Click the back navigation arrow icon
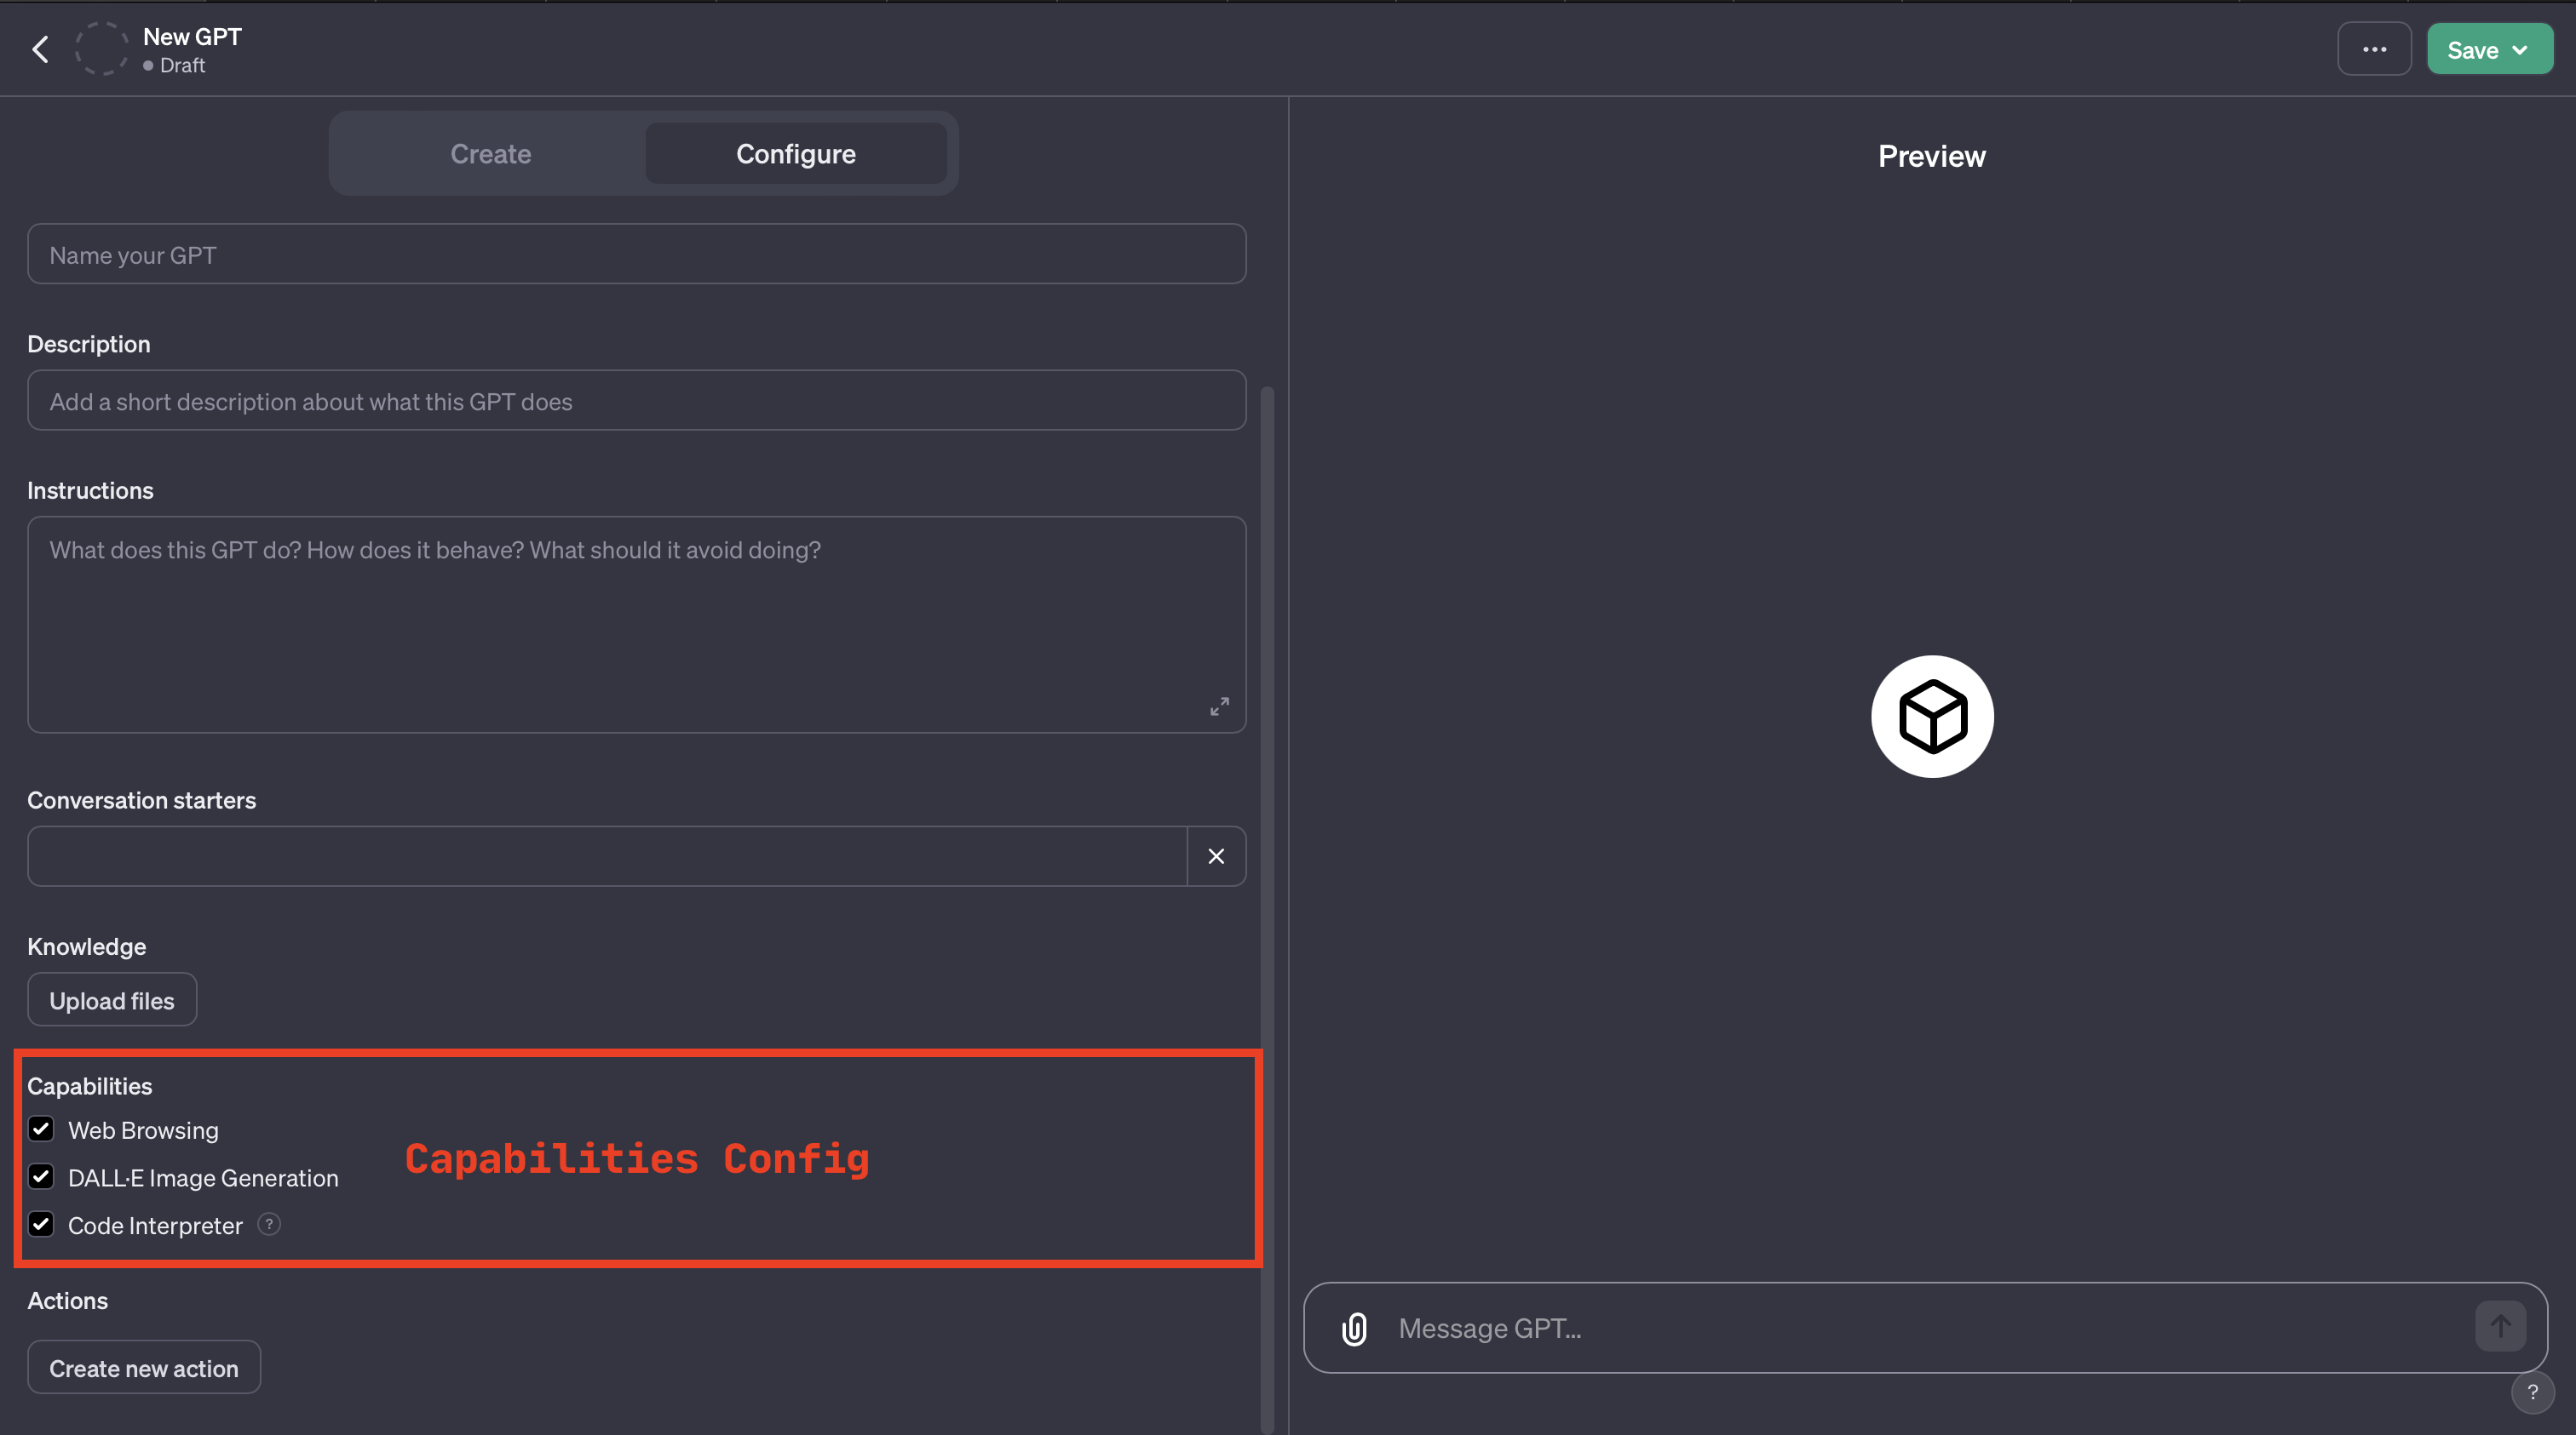The image size is (2576, 1435). [x=43, y=48]
